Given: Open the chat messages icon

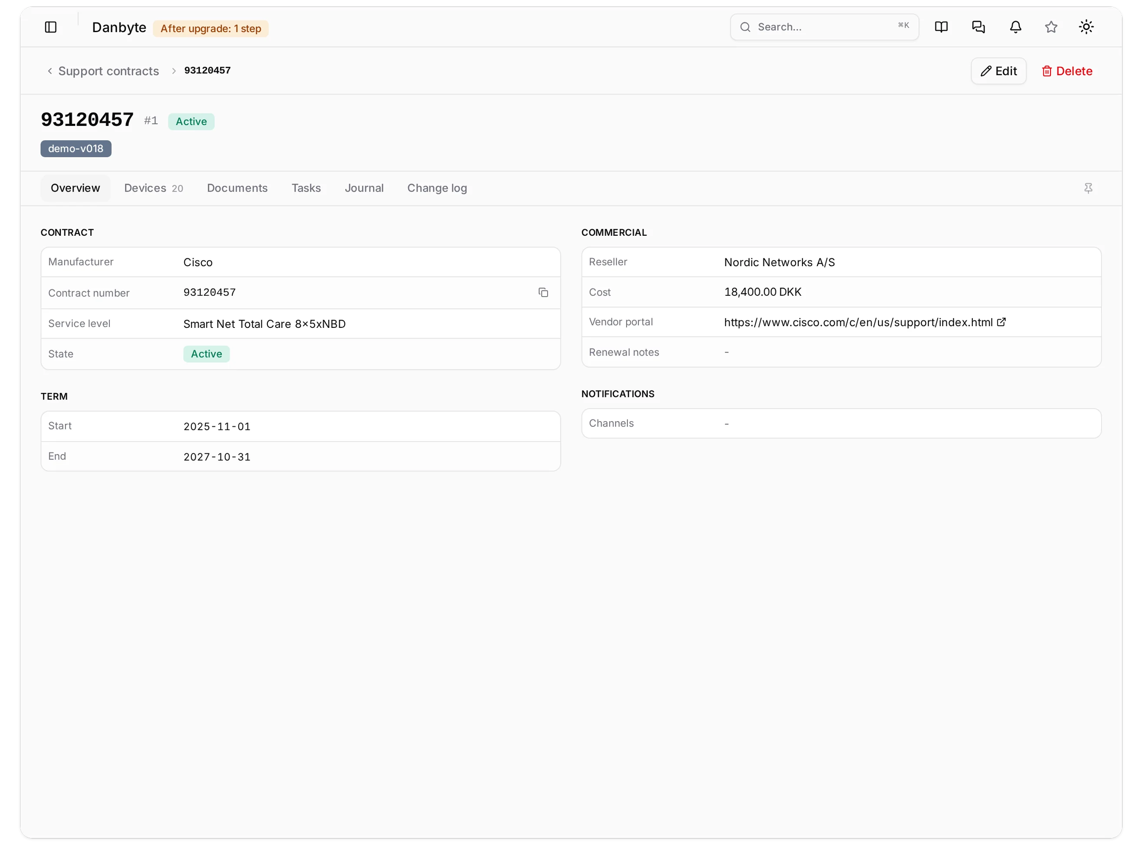Looking at the screenshot, I should (x=978, y=27).
